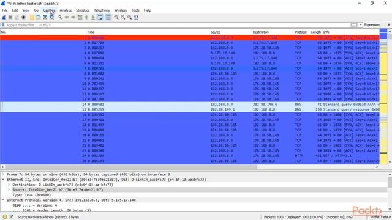Viewport: 392px width, 220px height.
Task: Go forward to the next packet
Action: (x=73, y=17)
